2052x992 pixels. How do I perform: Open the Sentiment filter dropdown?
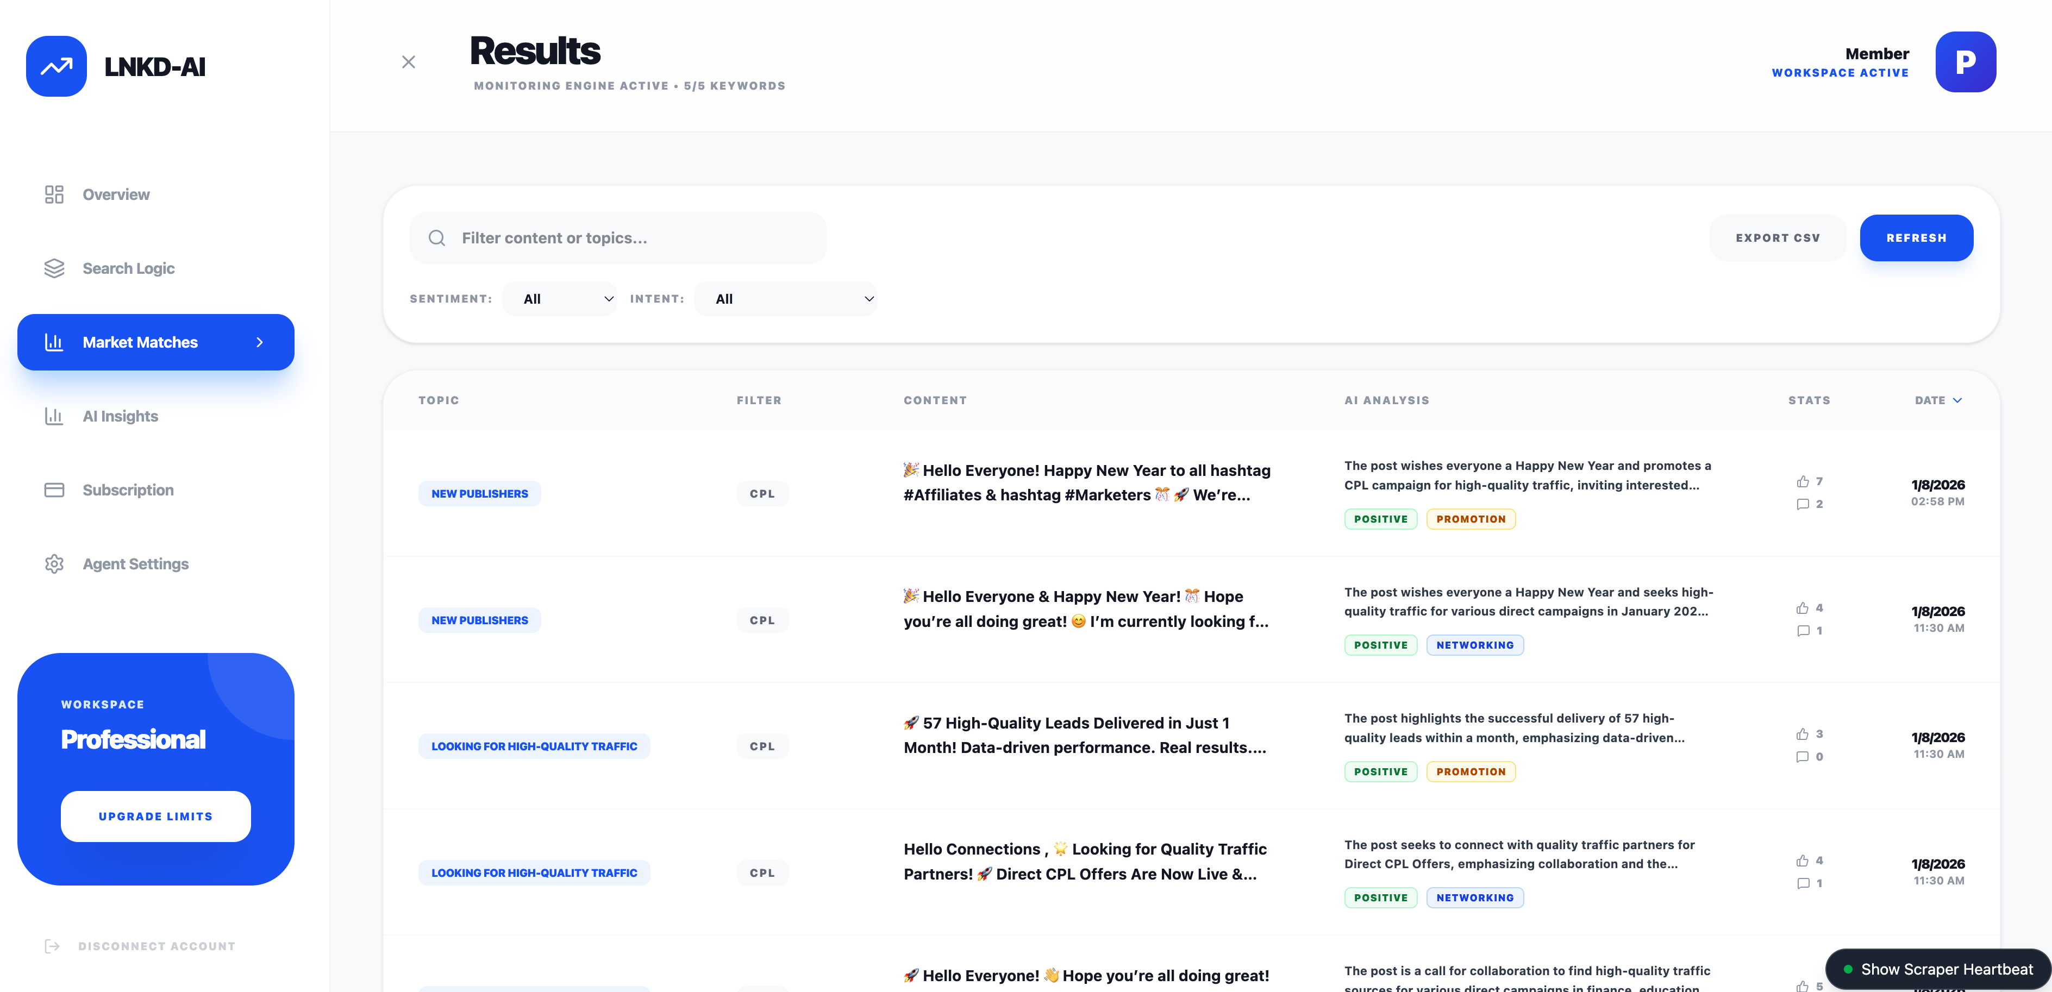[560, 299]
